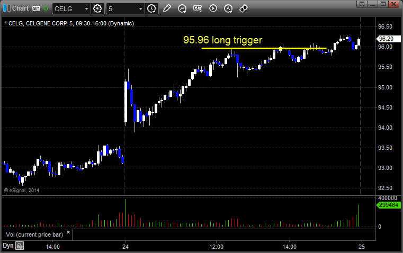Click the Vol (current price bar) label
This screenshot has height=253, width=403.
click(34, 234)
